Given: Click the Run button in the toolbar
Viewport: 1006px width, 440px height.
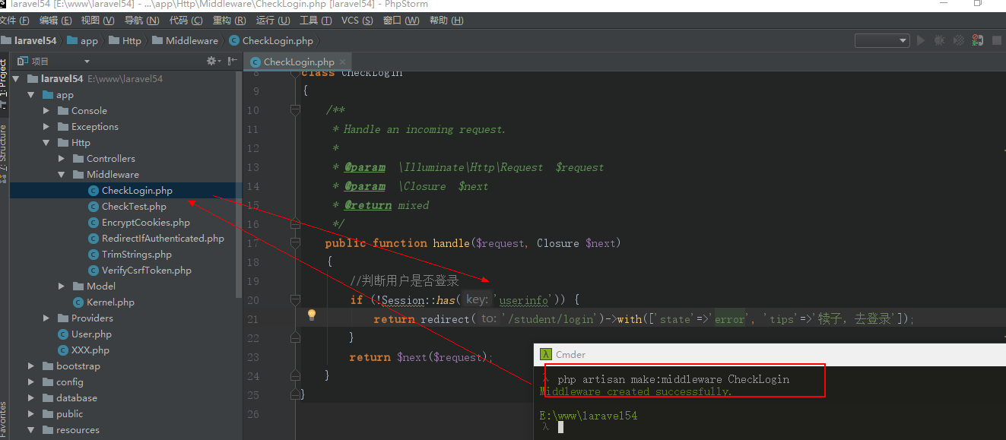Looking at the screenshot, I should tap(921, 40).
